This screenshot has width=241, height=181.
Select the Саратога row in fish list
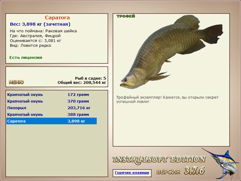[52, 121]
